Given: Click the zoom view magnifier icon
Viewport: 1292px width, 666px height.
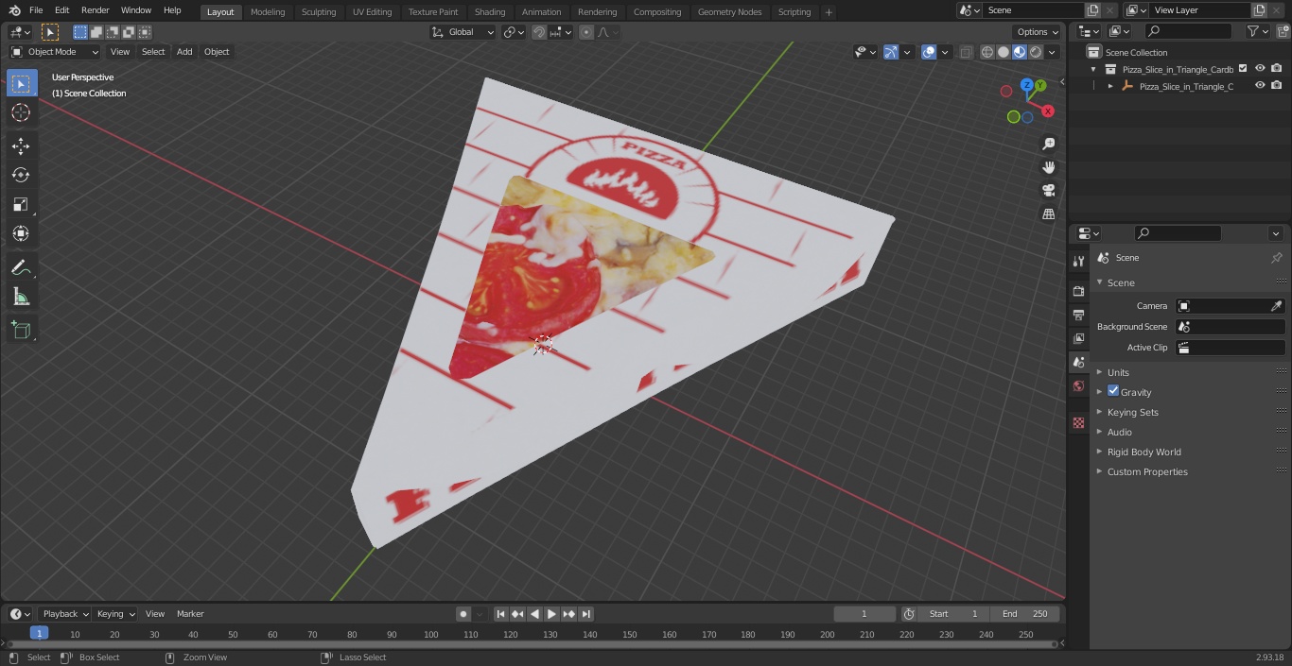Looking at the screenshot, I should pos(1048,144).
